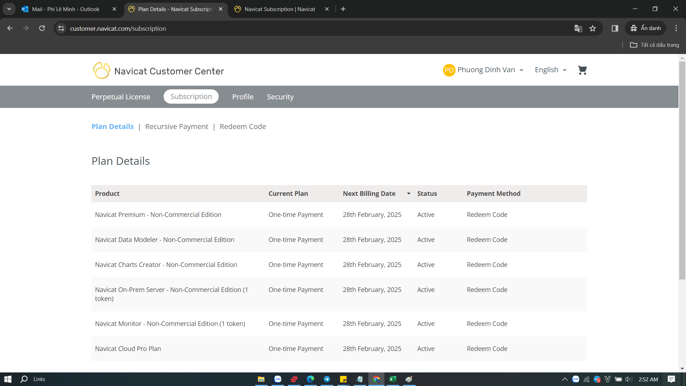Open the browser side panel

(615, 28)
